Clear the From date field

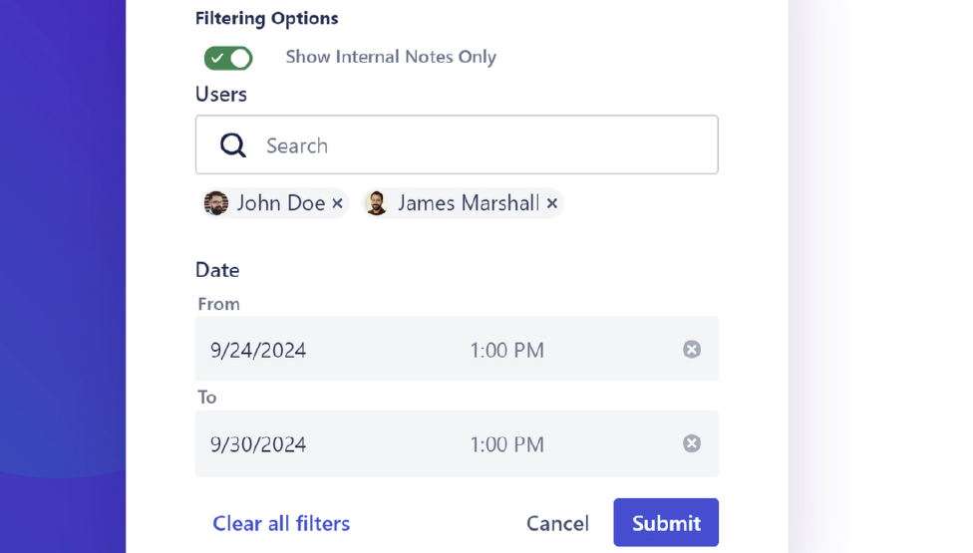(692, 349)
